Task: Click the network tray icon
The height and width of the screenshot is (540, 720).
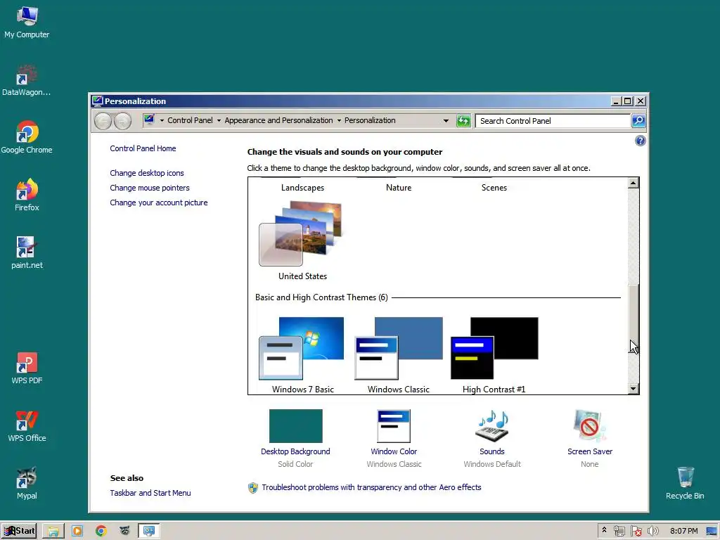Action: (619, 532)
